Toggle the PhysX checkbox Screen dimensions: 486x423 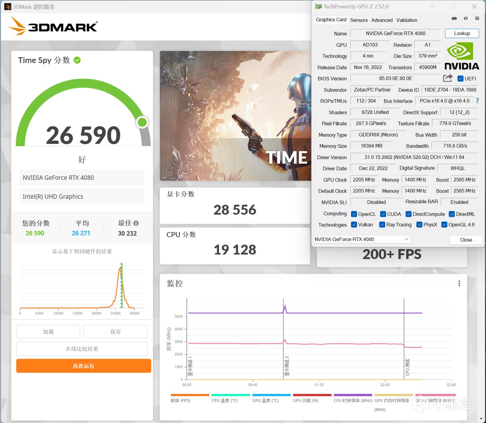point(419,224)
